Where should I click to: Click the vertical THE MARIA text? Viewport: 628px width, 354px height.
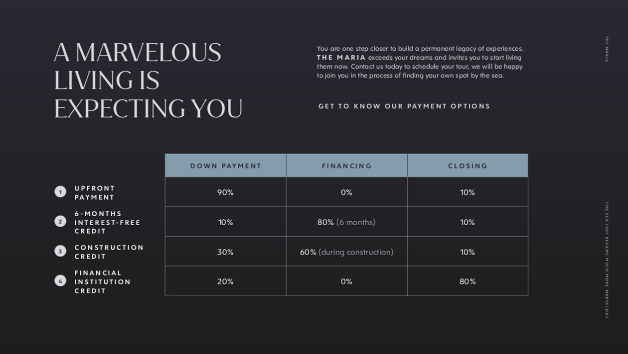pyautogui.click(x=607, y=49)
